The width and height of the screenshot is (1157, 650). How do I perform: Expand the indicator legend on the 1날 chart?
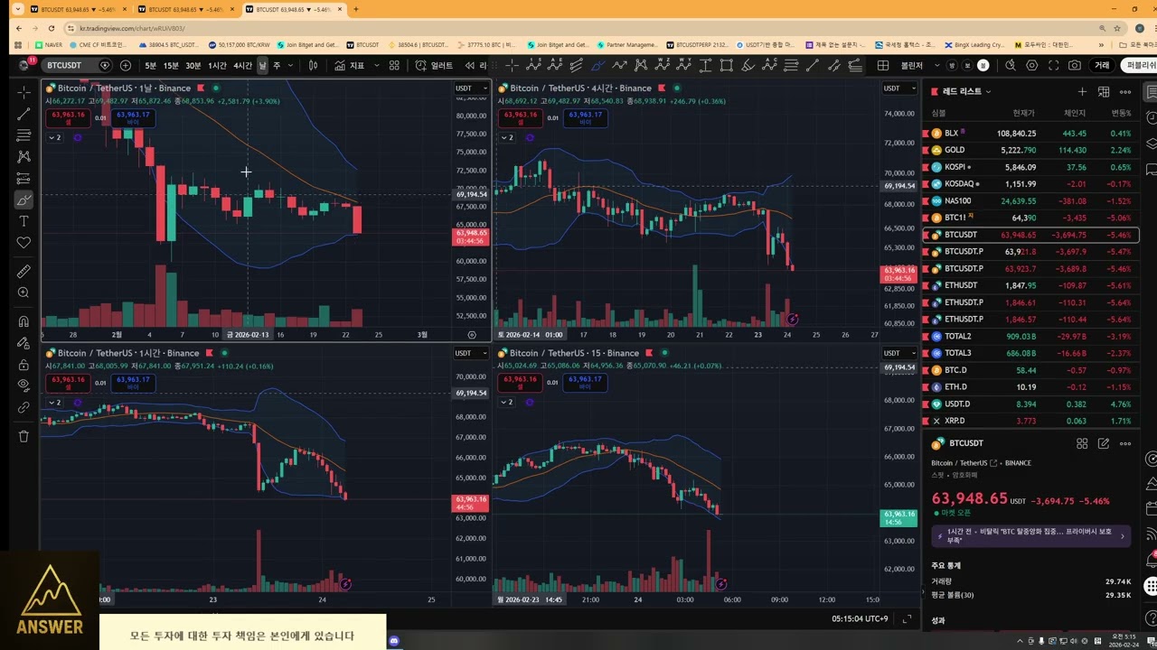coord(54,137)
